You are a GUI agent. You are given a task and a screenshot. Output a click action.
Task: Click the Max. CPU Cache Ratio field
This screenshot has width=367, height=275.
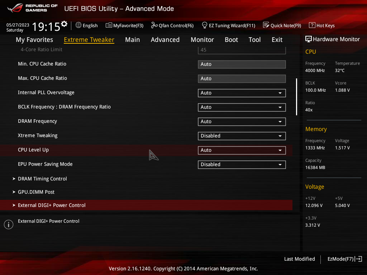242,78
